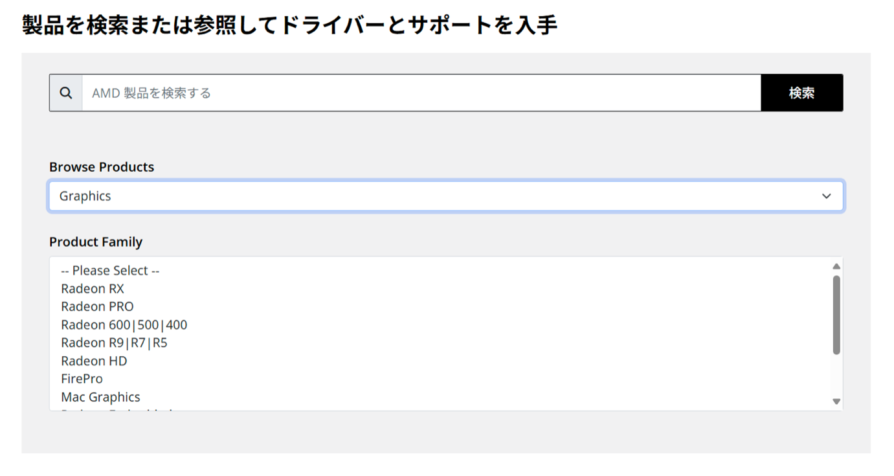Select Radeon RX from Product Family

coord(93,289)
